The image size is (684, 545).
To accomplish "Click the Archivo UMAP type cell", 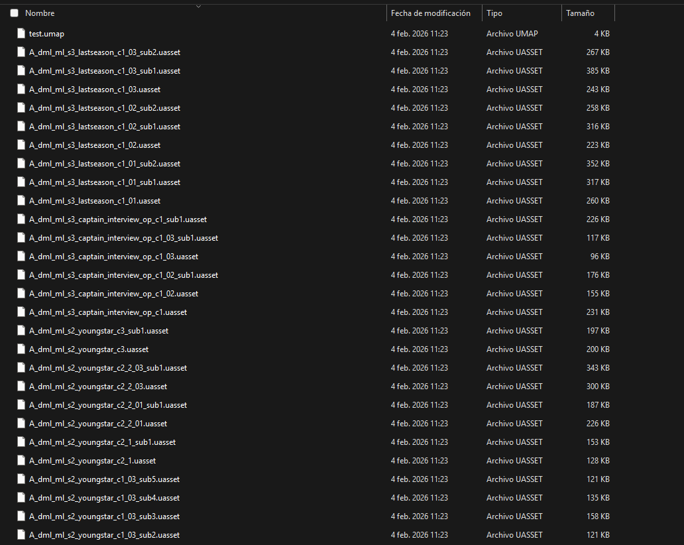I will tap(512, 34).
